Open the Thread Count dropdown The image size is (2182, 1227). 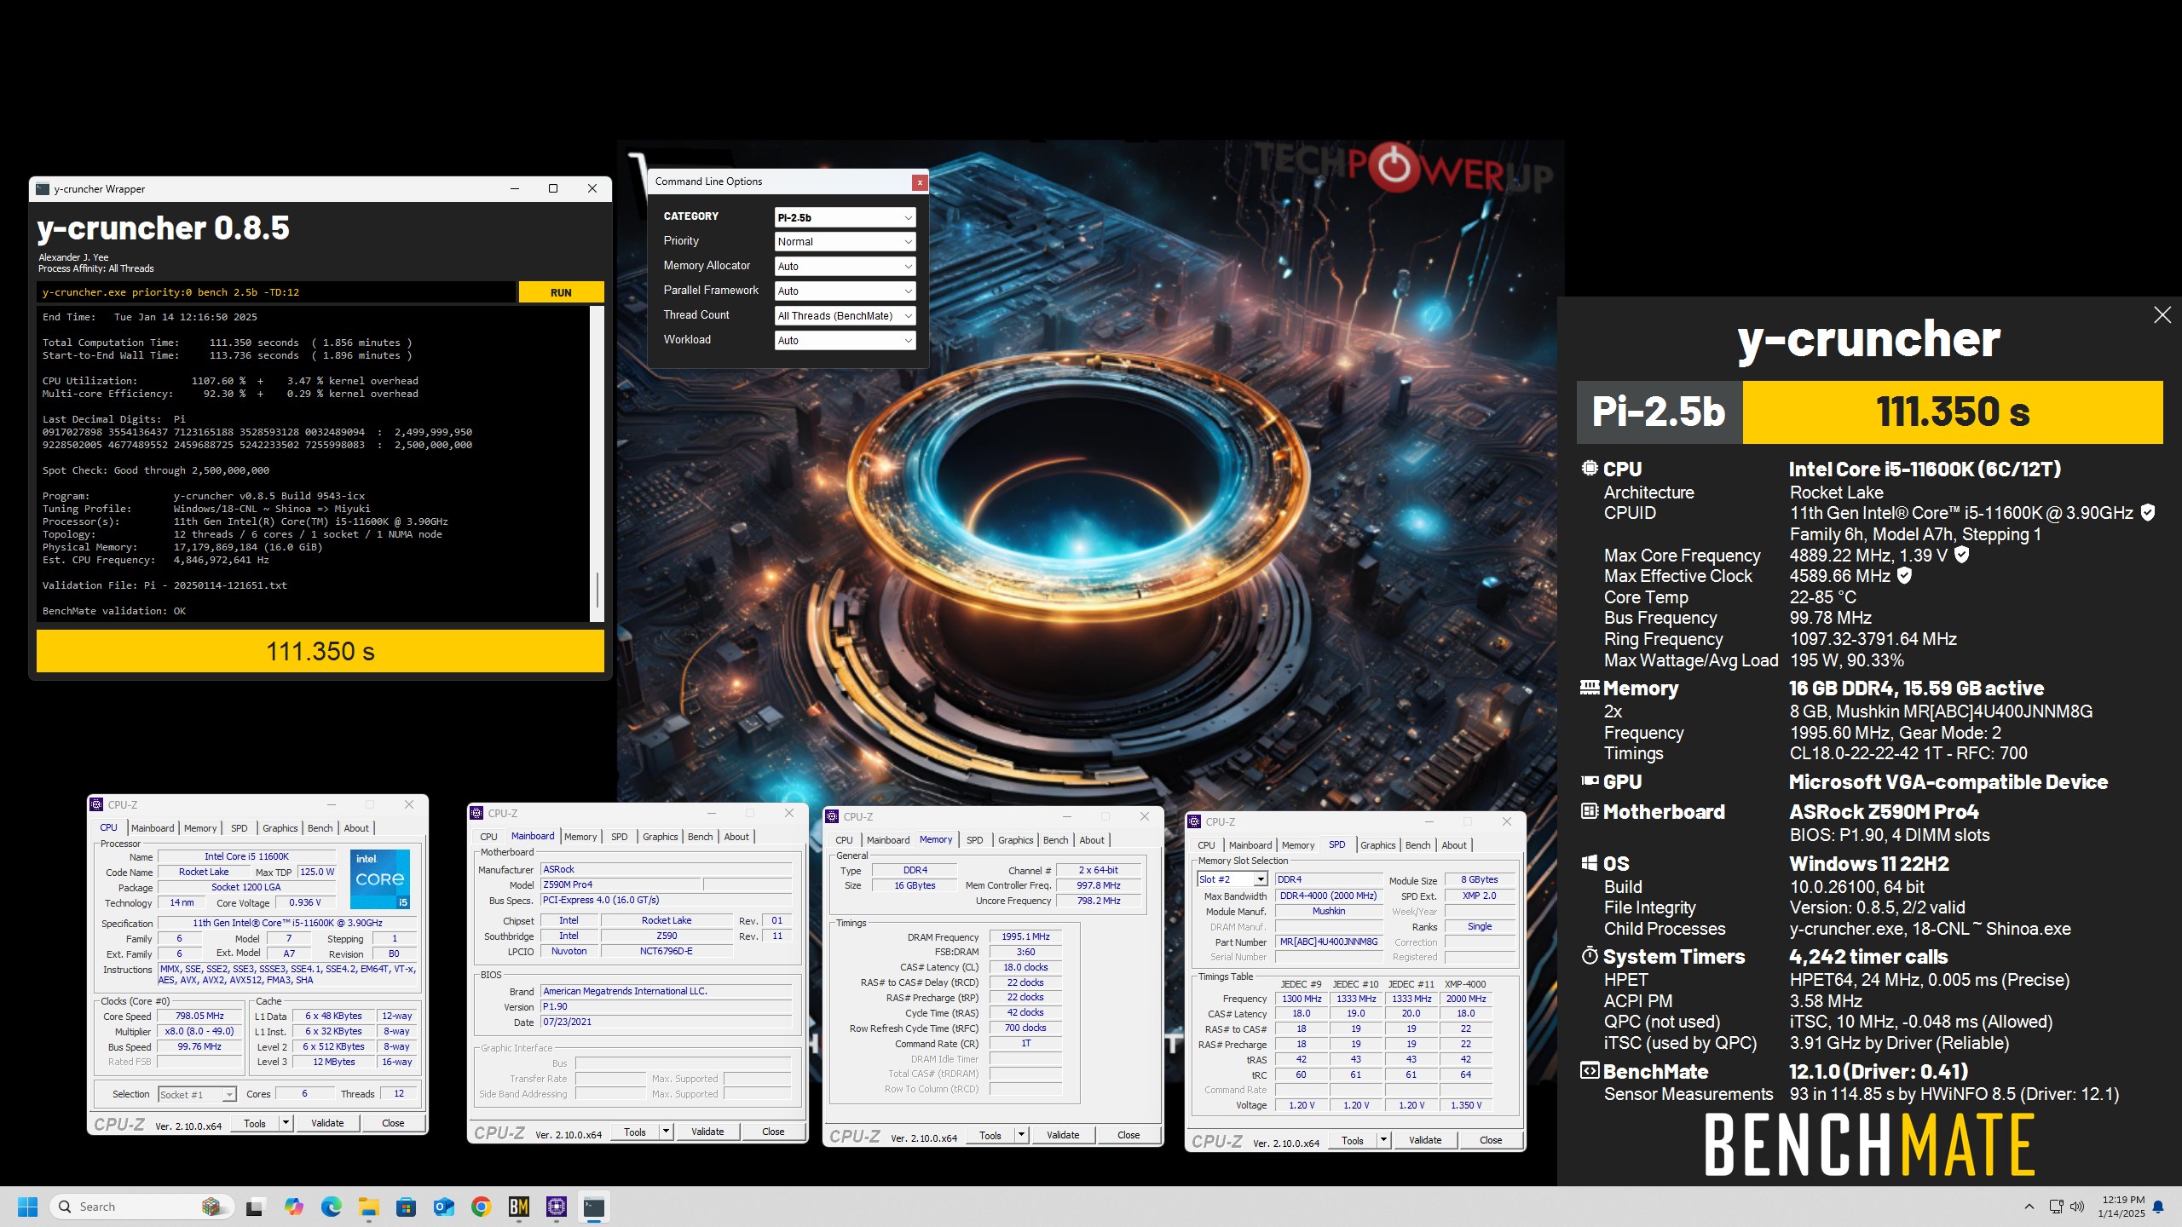click(845, 316)
